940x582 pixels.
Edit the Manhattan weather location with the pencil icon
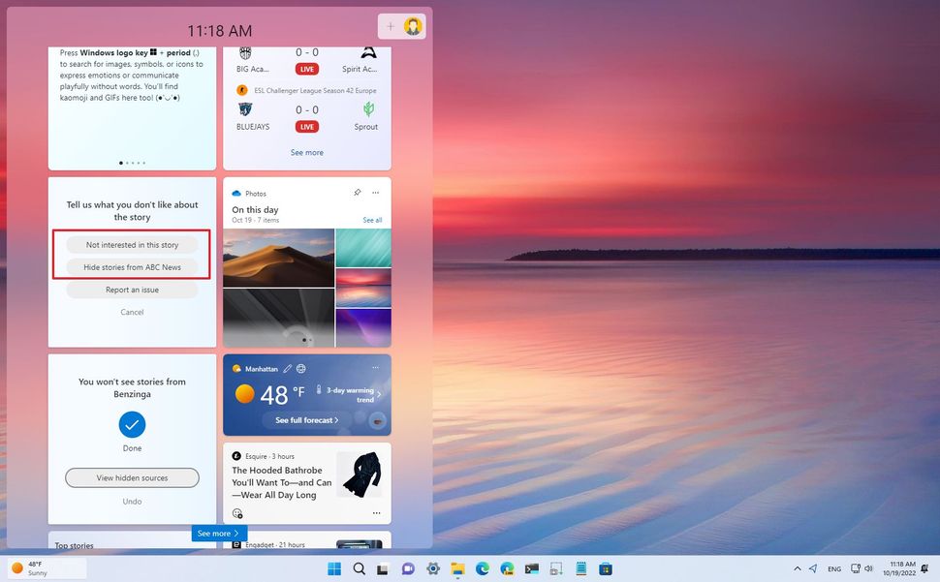coord(287,369)
